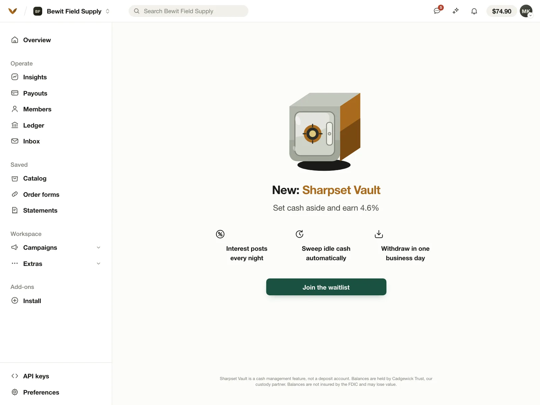Viewport: 540px width, 405px height.
Task: Open the workspace switcher chevrons
Action: (108, 11)
